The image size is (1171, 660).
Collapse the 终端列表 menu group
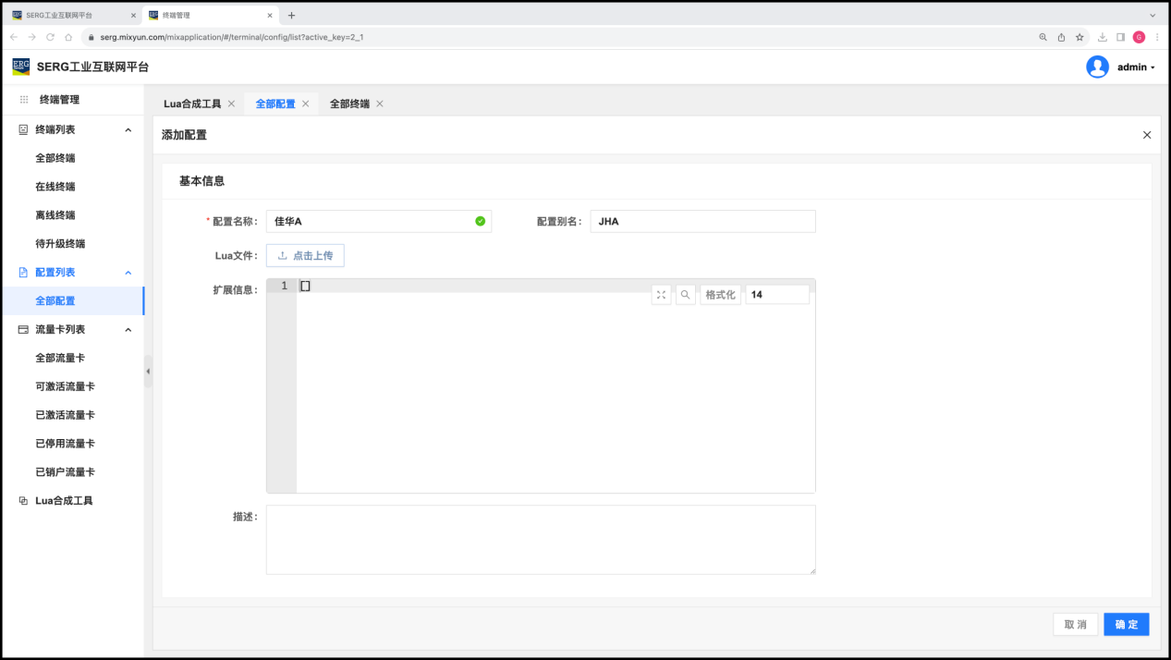(128, 130)
